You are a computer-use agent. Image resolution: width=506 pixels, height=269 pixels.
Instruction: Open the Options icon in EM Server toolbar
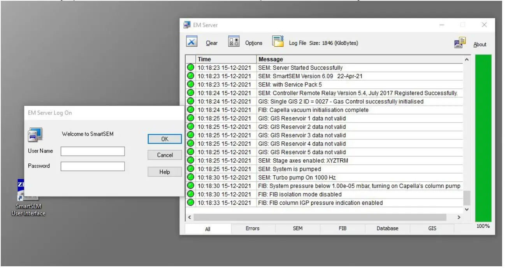[234, 42]
